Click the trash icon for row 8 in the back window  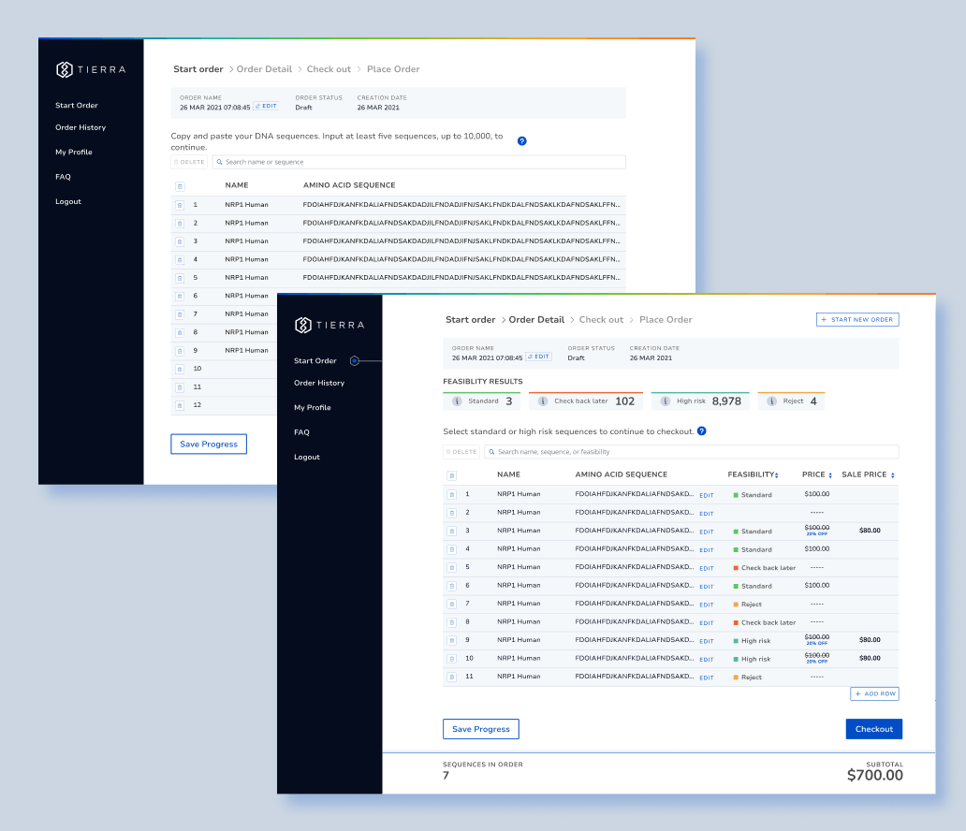(180, 332)
